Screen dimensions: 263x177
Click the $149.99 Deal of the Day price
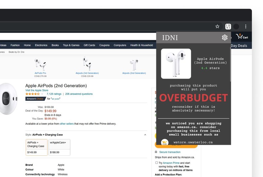[50, 111]
